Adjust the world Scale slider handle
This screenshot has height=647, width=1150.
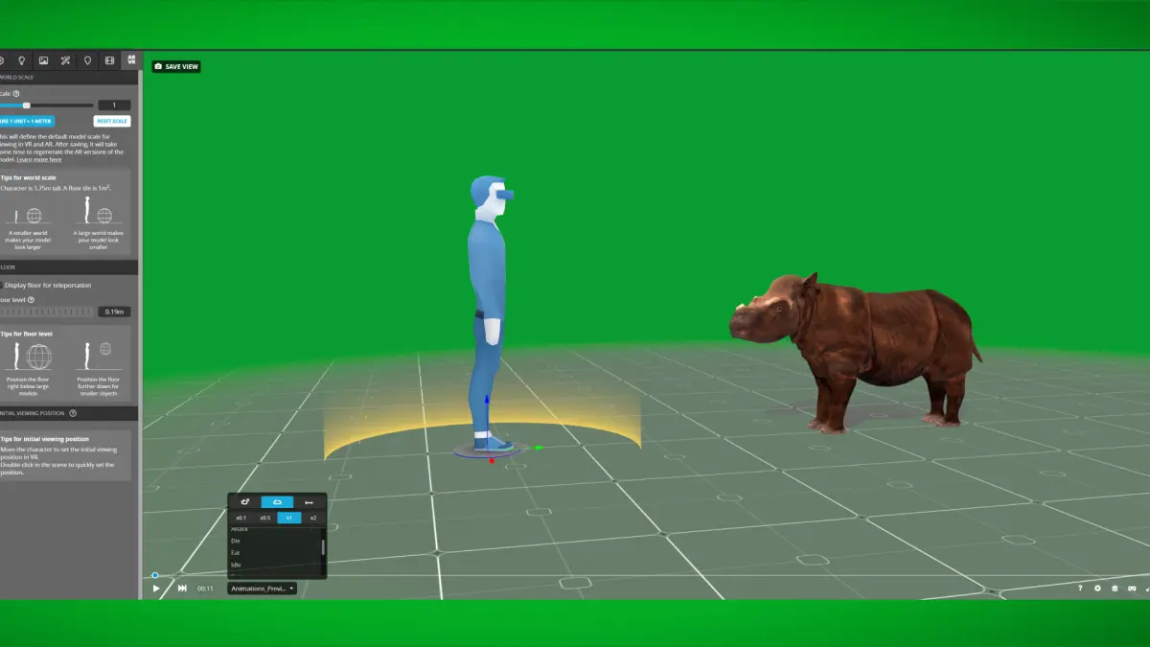click(x=26, y=105)
